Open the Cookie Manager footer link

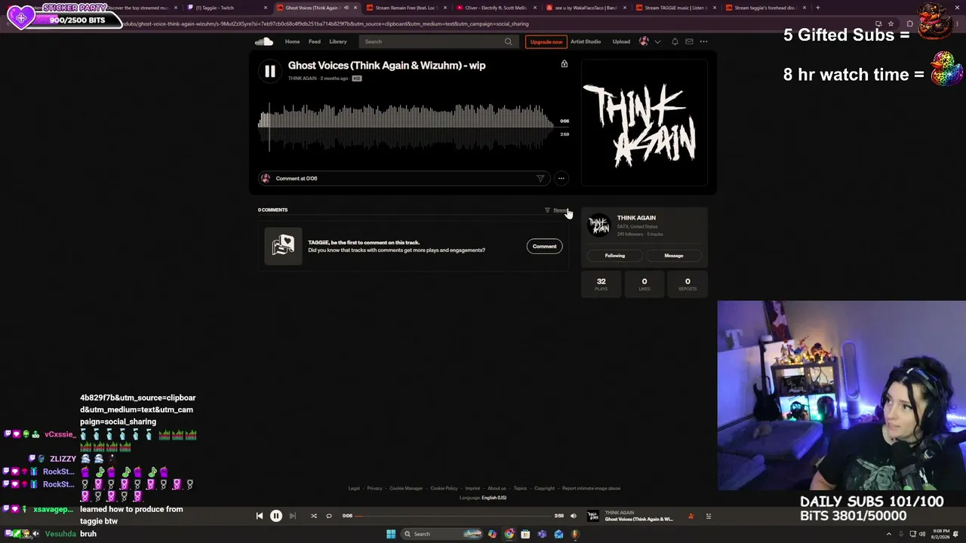click(x=406, y=488)
